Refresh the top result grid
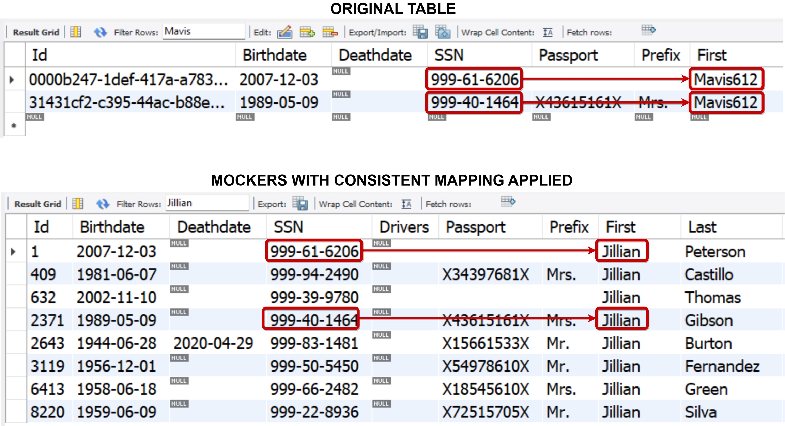785x426 pixels. pos(100,32)
